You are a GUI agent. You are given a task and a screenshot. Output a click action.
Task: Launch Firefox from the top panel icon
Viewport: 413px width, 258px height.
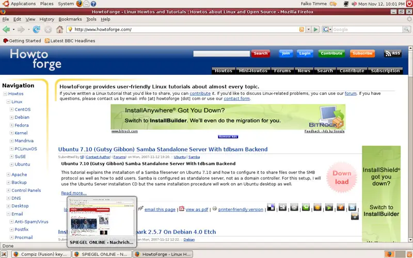click(x=79, y=4)
